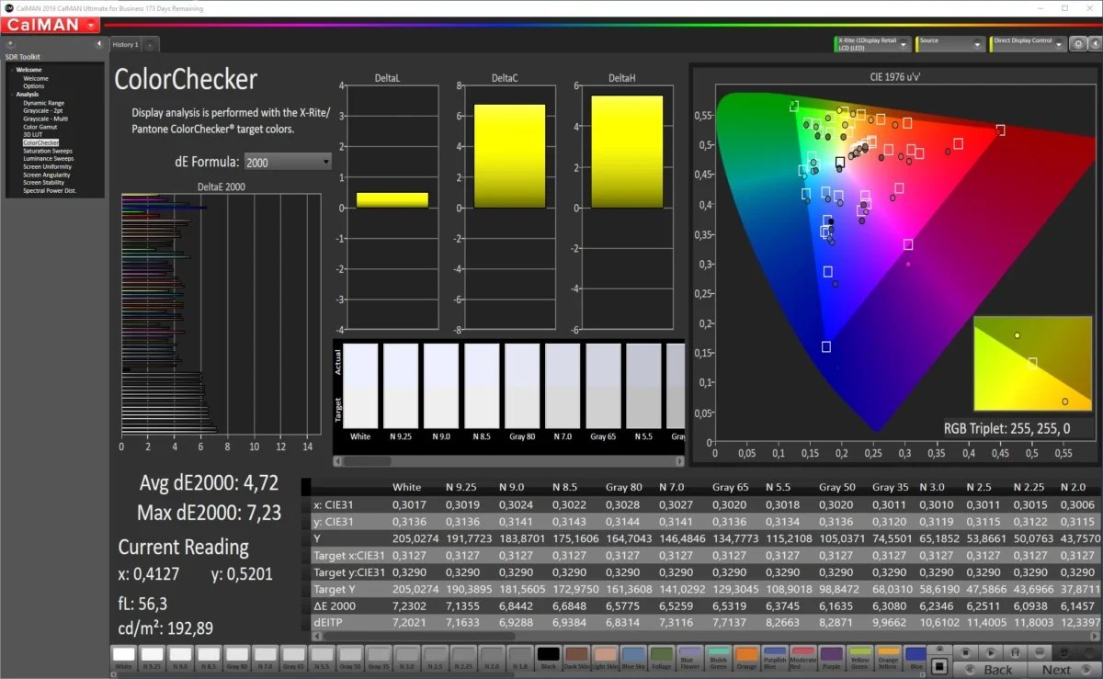
Task: Select the Blue Flower color patch
Action: [x=690, y=657]
